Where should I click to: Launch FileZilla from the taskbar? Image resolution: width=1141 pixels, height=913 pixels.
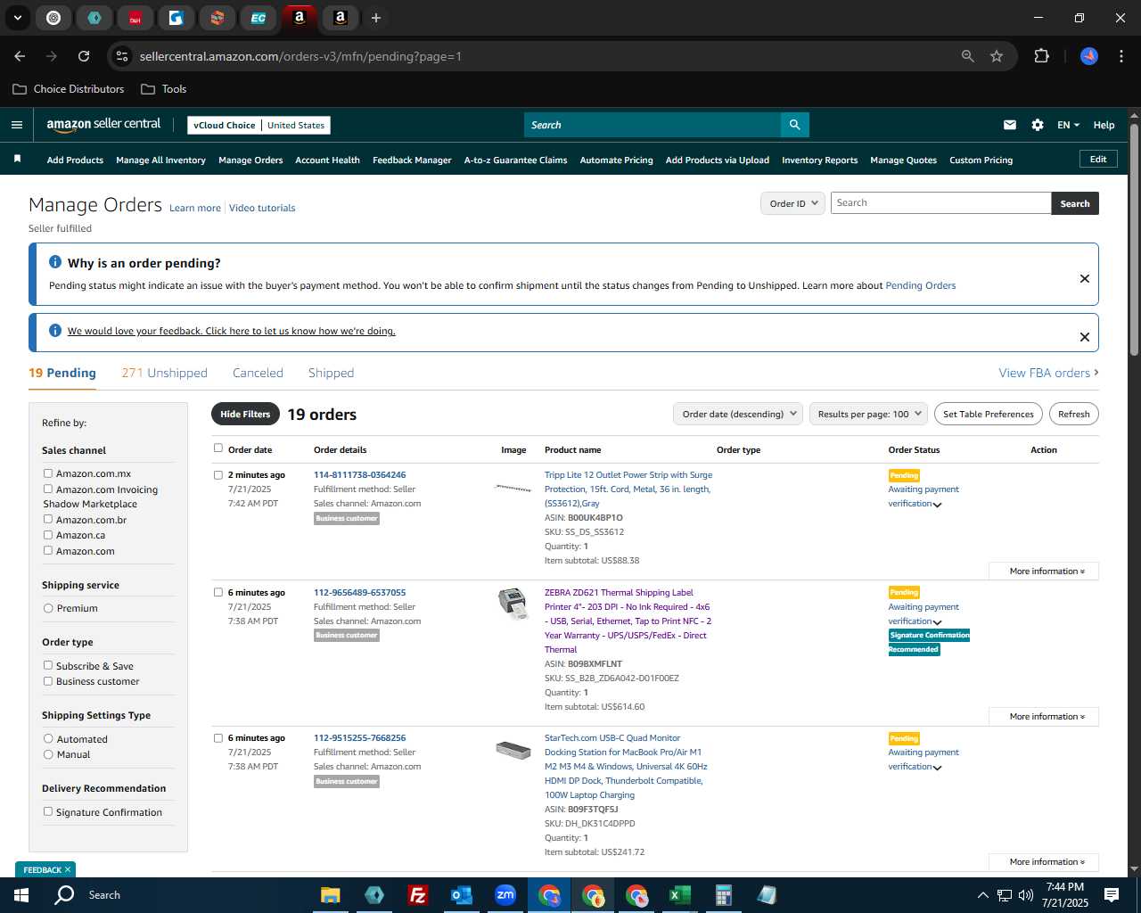click(417, 895)
